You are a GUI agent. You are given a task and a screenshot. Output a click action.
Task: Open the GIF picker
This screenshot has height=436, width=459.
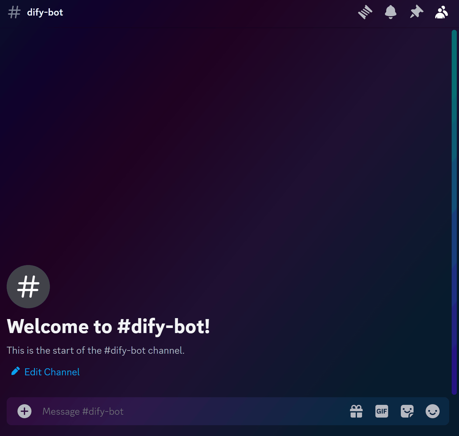[382, 411]
